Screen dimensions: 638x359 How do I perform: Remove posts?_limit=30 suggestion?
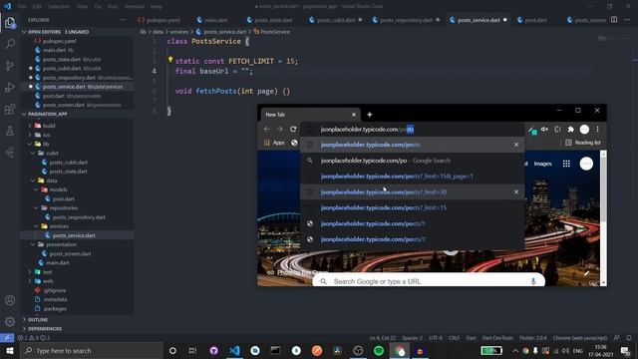516,191
